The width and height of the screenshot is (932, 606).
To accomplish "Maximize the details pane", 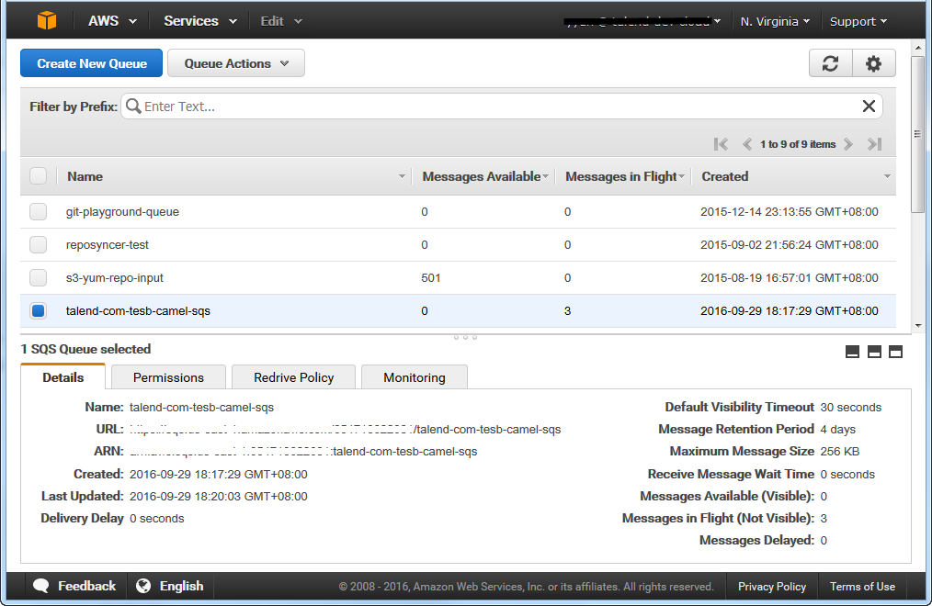I will [x=896, y=352].
